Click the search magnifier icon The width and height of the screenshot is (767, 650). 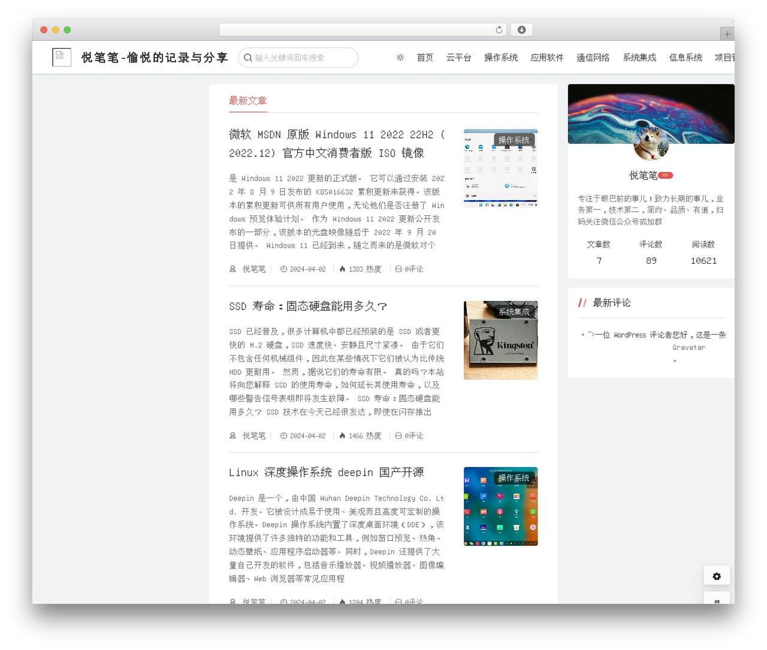248,58
